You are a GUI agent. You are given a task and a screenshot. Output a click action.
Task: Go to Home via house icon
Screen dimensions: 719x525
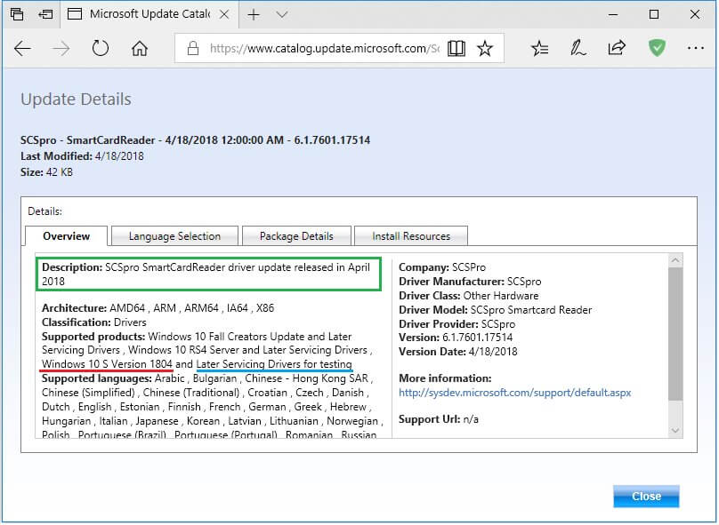click(140, 49)
